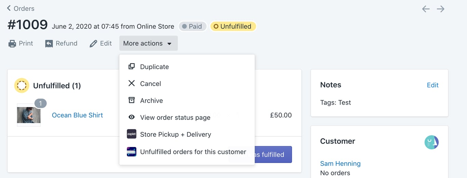467x178 pixels.
Task: Go to the next order with right arrow
Action: click(441, 9)
